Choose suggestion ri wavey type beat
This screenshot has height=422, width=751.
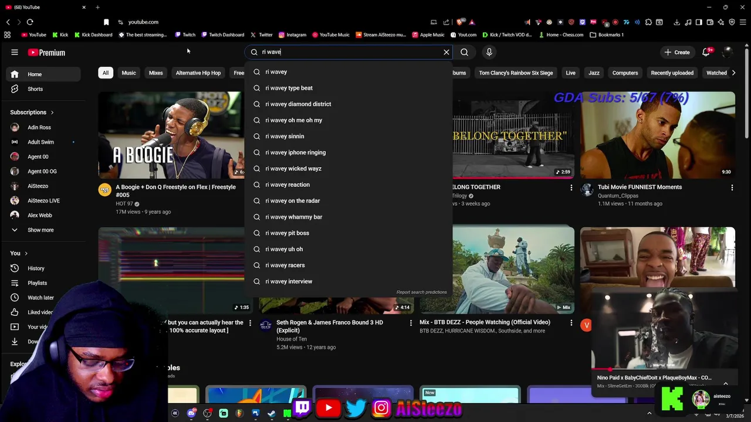click(x=349, y=88)
